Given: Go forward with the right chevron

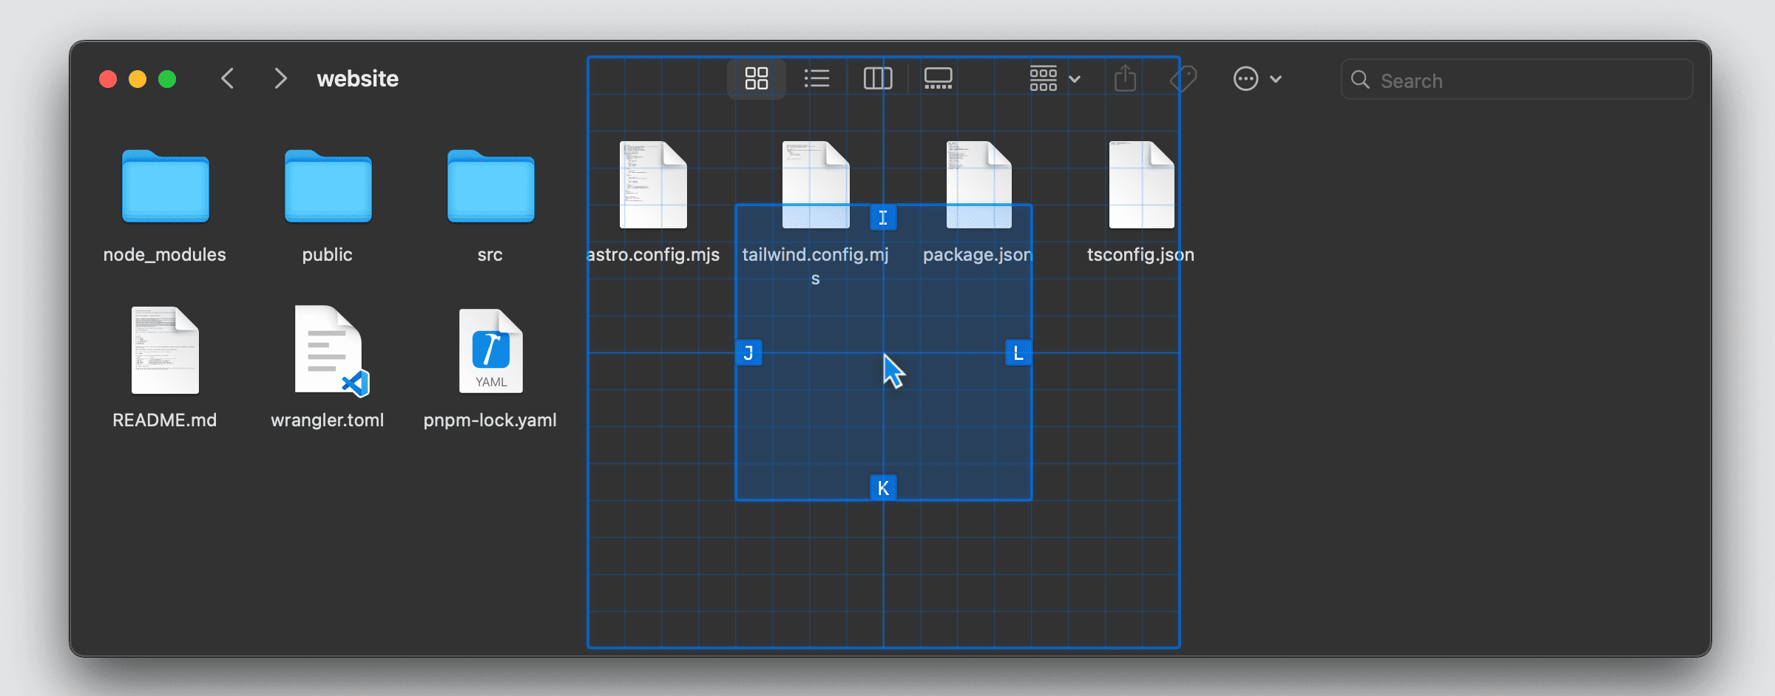Looking at the screenshot, I should (280, 78).
